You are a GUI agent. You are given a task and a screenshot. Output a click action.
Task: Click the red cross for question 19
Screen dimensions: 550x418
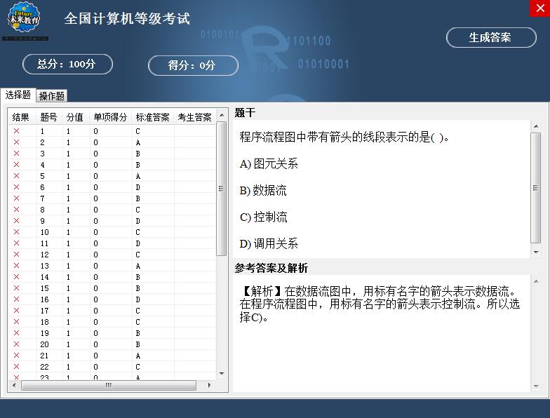pyautogui.click(x=17, y=332)
